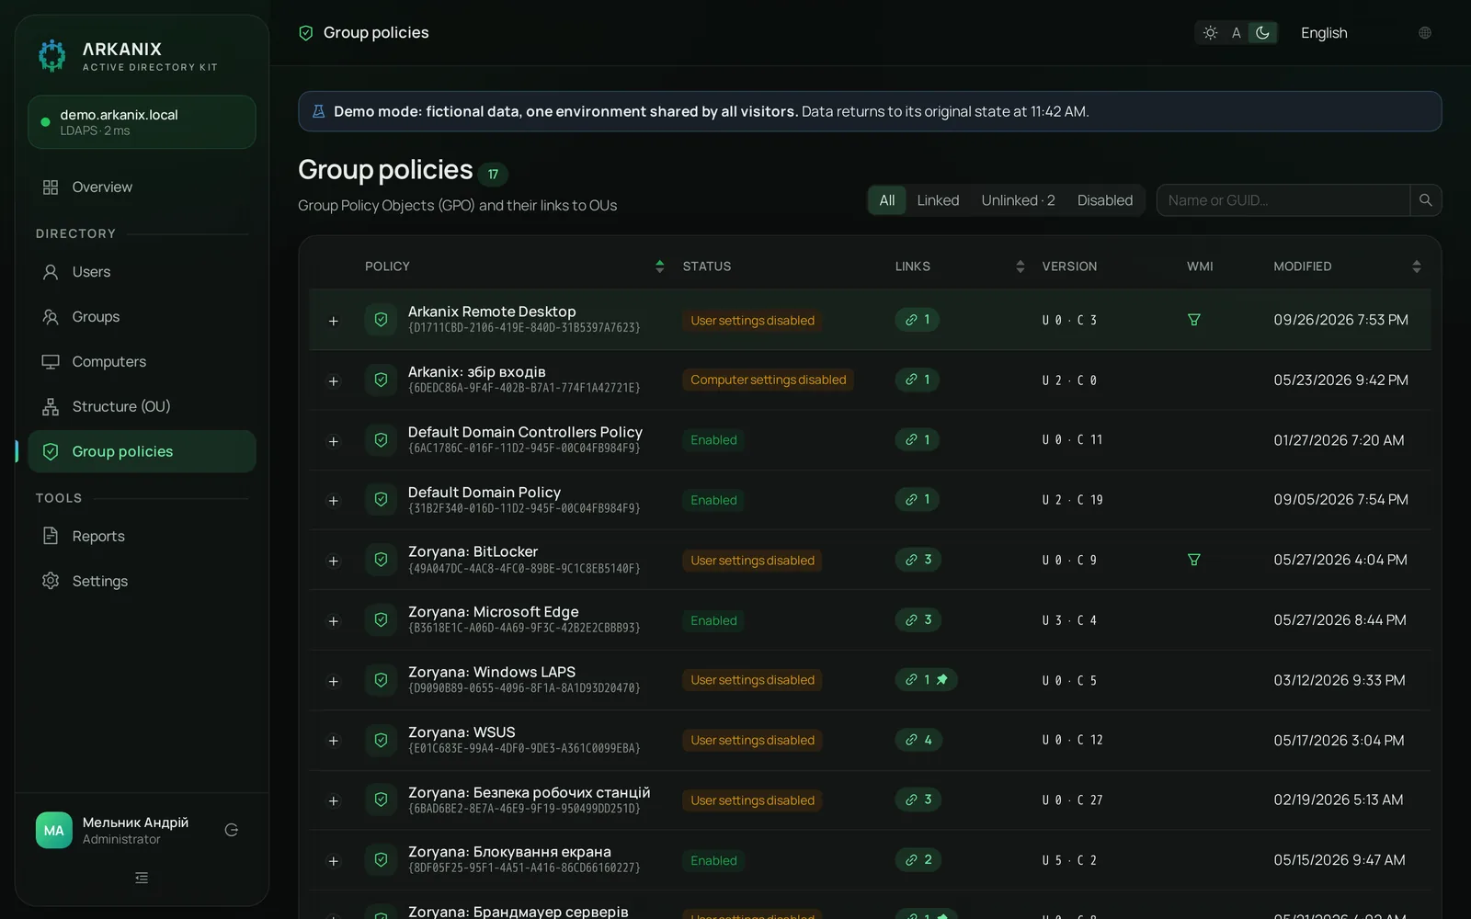Show All policies filter
The width and height of the screenshot is (1471, 919).
887,200
